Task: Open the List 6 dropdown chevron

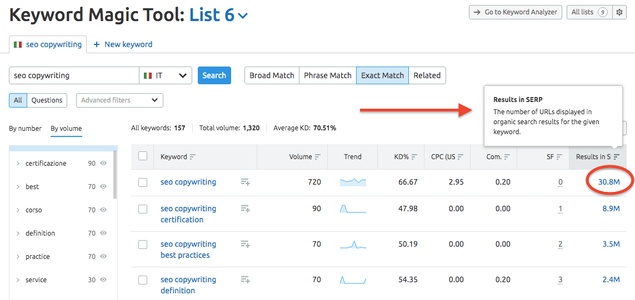Action: (243, 16)
